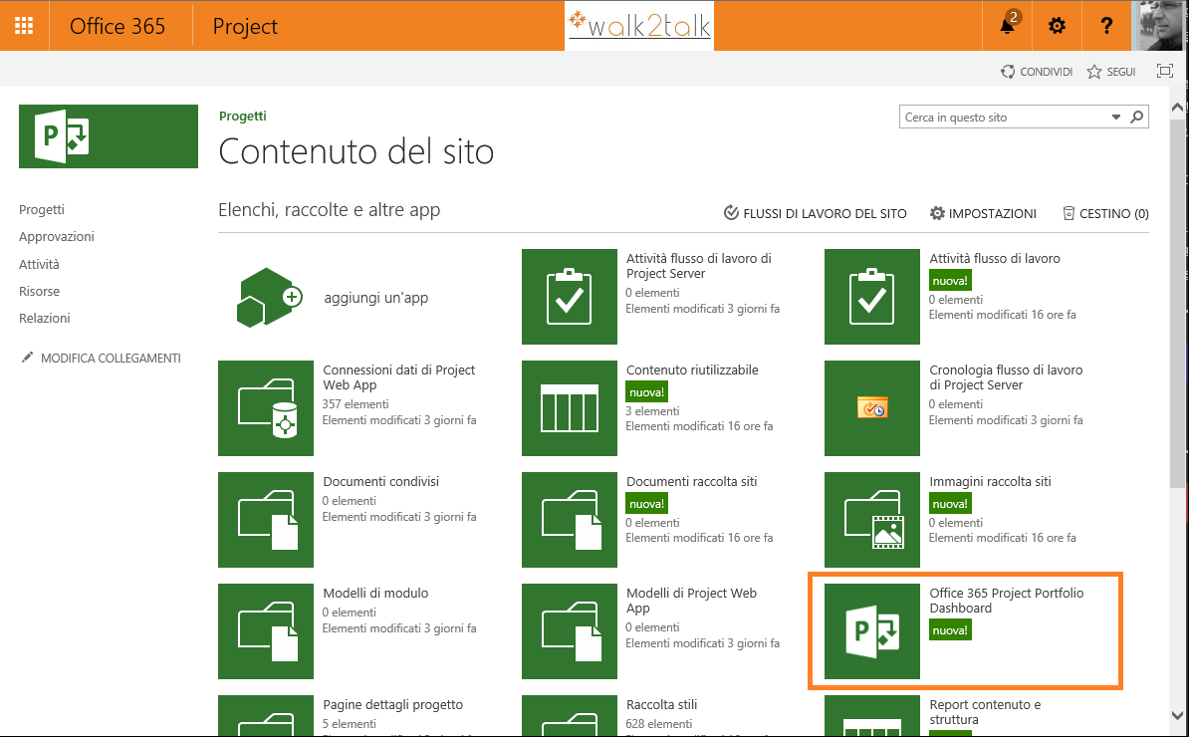Click the SEGUI follow star button
This screenshot has height=737, width=1189.
1111,72
